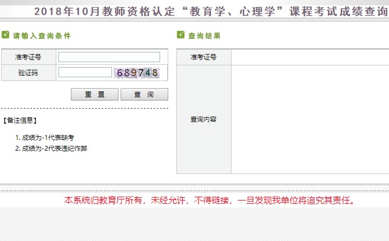Submit the form with the 查询 button
Image resolution: width=389 pixels, height=241 pixels.
(x=144, y=95)
